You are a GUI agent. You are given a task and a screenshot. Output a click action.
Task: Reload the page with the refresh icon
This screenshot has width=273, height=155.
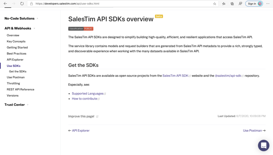click(22, 4)
